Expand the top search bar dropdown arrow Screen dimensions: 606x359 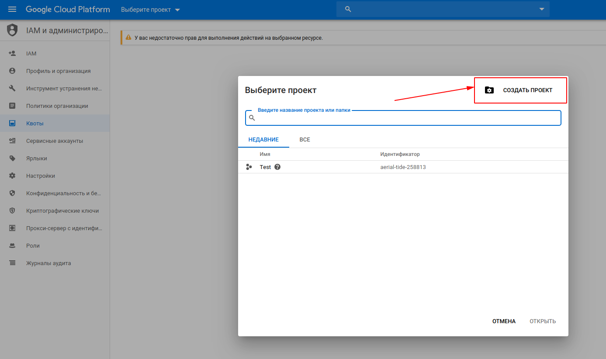click(x=542, y=9)
